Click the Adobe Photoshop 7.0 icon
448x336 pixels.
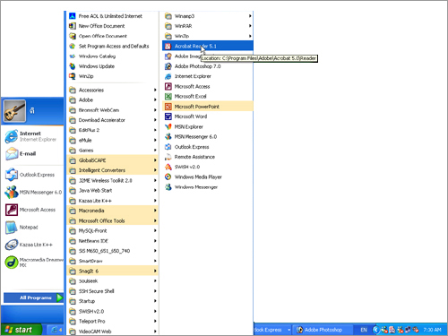pyautogui.click(x=168, y=66)
